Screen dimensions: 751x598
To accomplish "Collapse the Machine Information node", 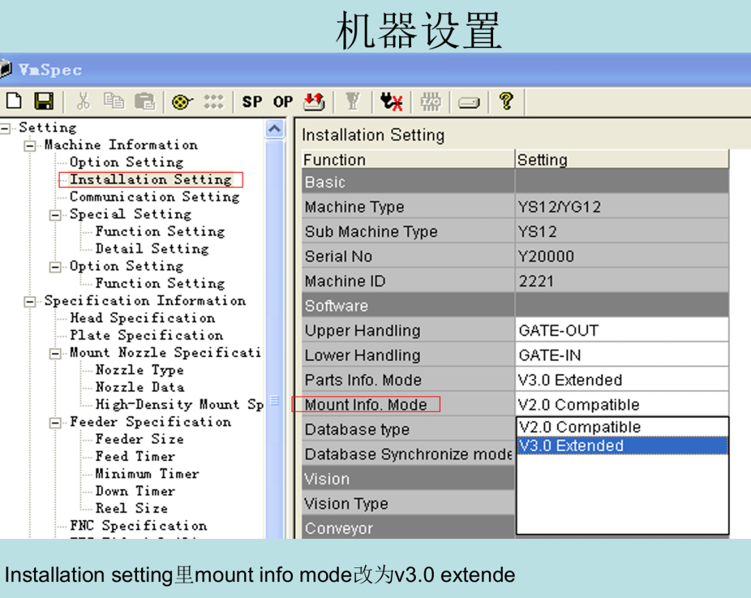I will point(30,145).
